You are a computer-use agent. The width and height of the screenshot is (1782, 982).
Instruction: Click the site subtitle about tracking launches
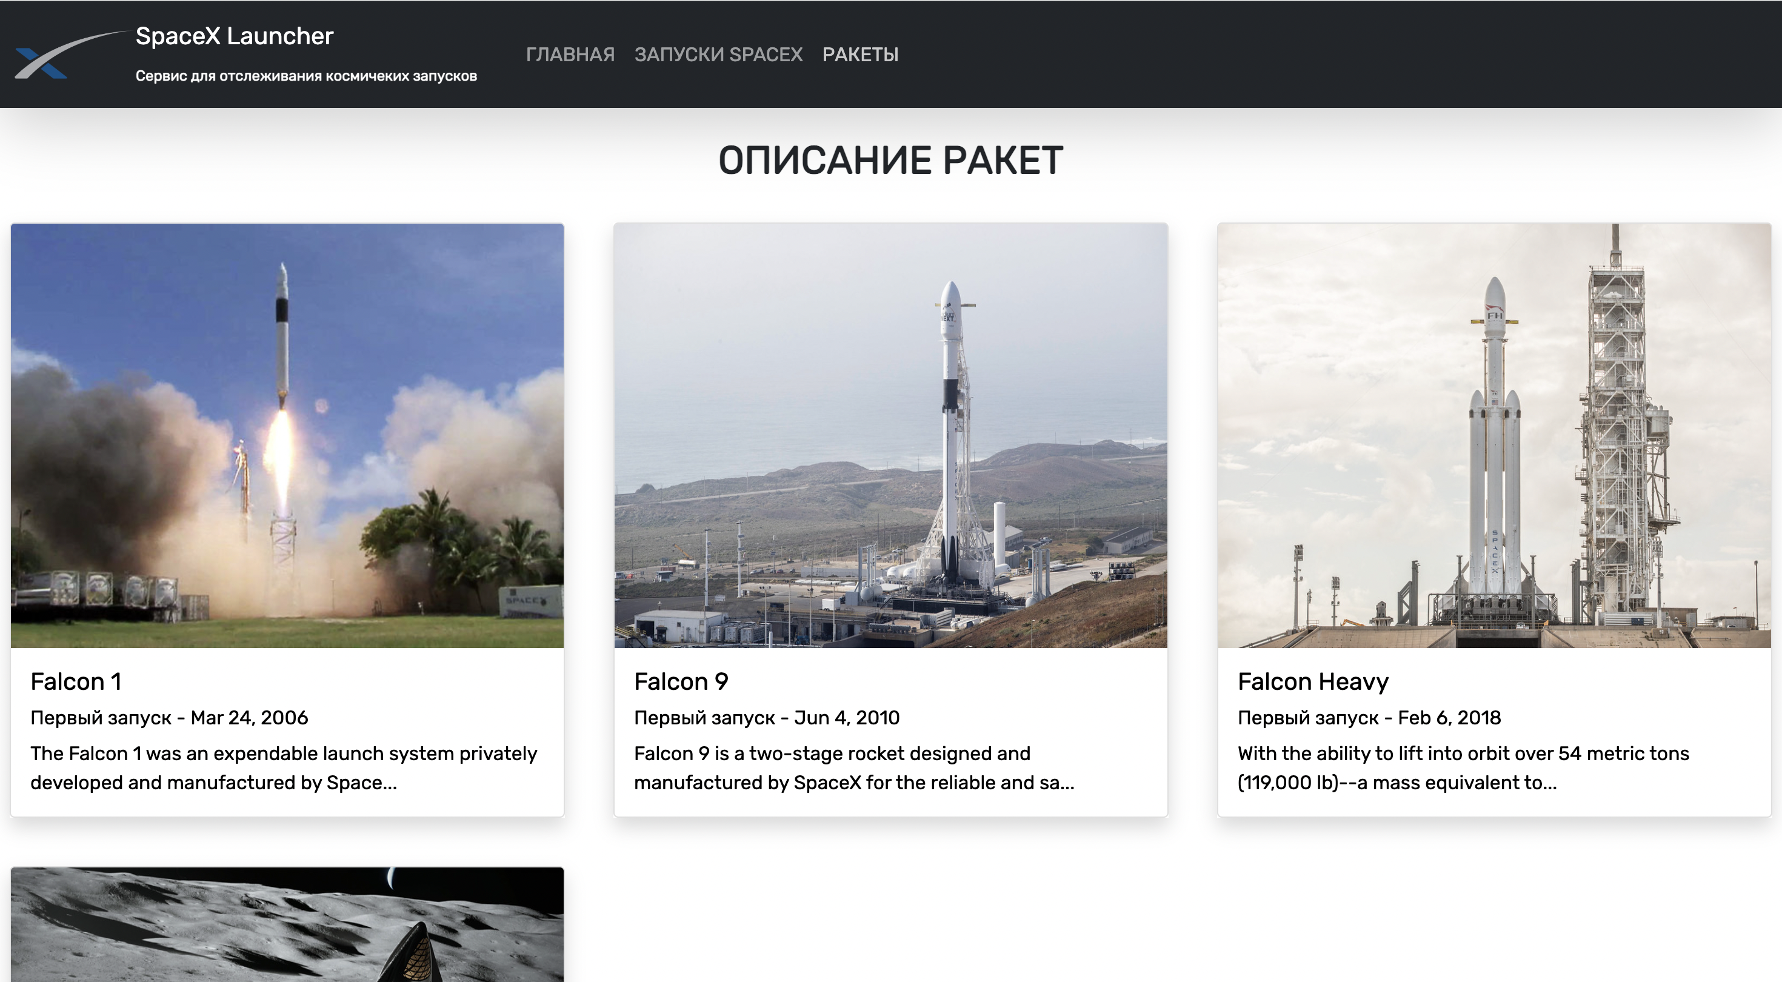point(305,76)
